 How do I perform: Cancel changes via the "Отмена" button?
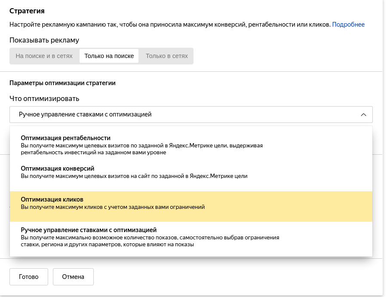pyautogui.click(x=73, y=277)
